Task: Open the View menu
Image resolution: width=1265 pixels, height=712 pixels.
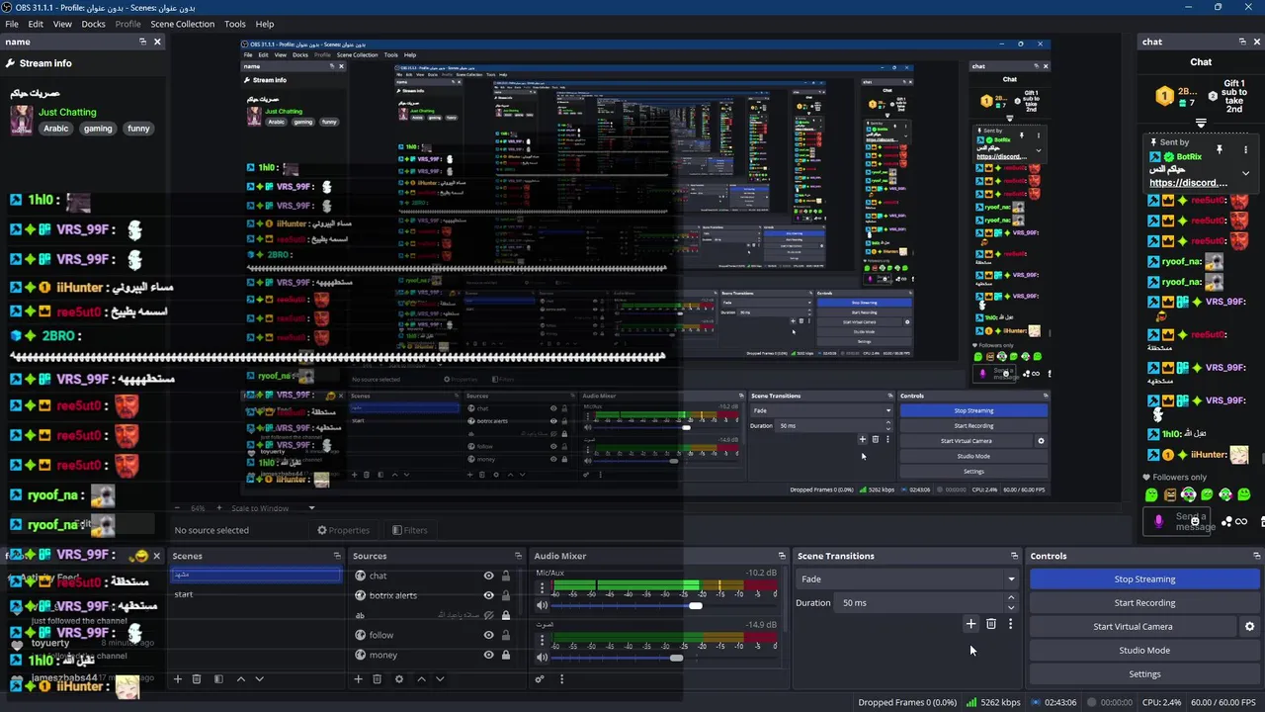Action: (x=62, y=24)
